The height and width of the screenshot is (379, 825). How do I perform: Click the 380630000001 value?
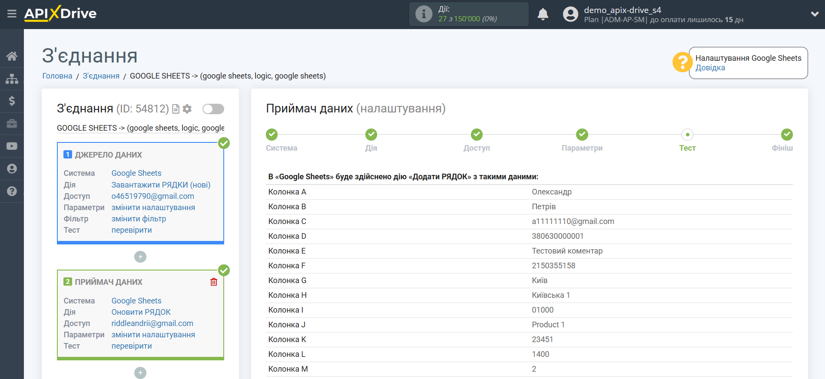click(x=558, y=236)
